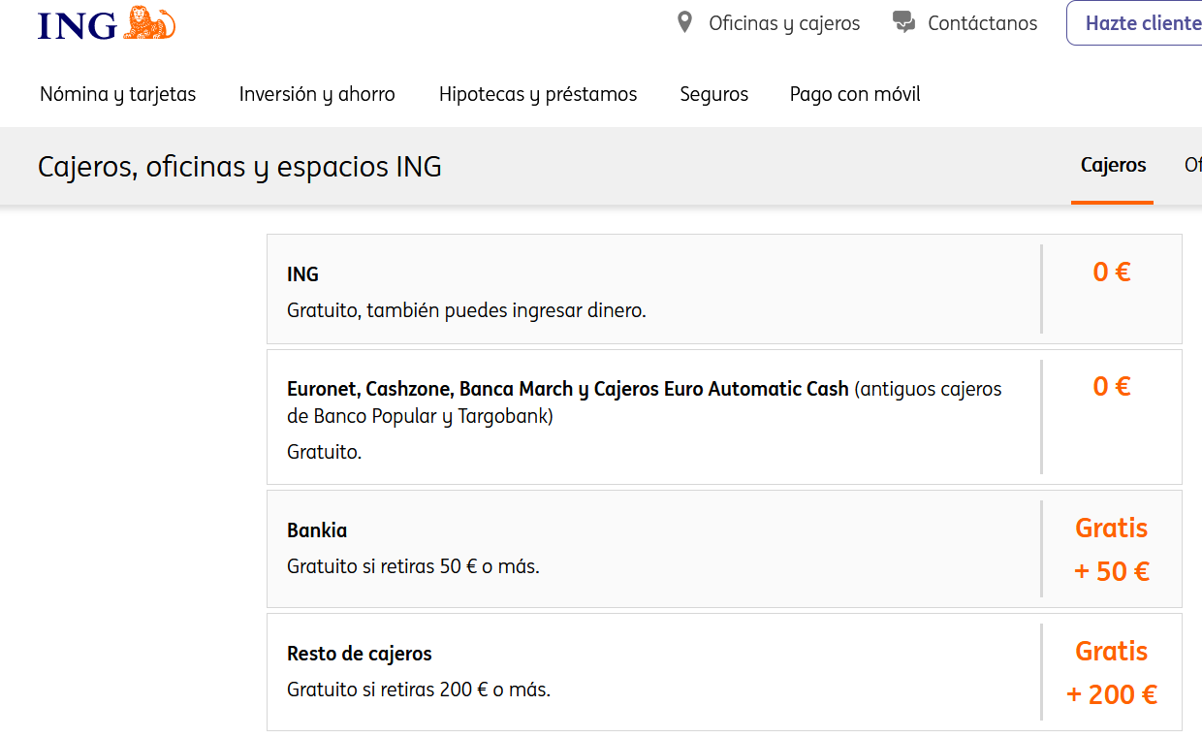The image size is (1202, 738).
Task: Click the Gratis + 200 € price label
Action: (1111, 673)
